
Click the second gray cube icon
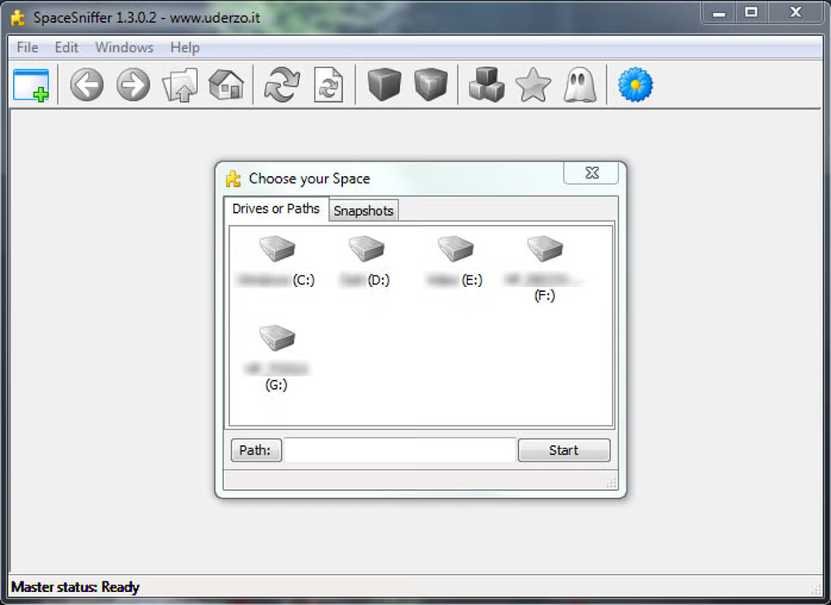pyautogui.click(x=431, y=85)
